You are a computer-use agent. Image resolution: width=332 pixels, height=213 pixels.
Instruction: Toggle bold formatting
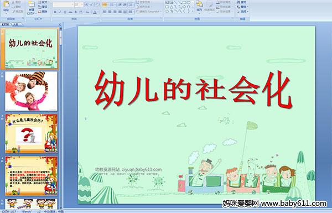coord(55,12)
